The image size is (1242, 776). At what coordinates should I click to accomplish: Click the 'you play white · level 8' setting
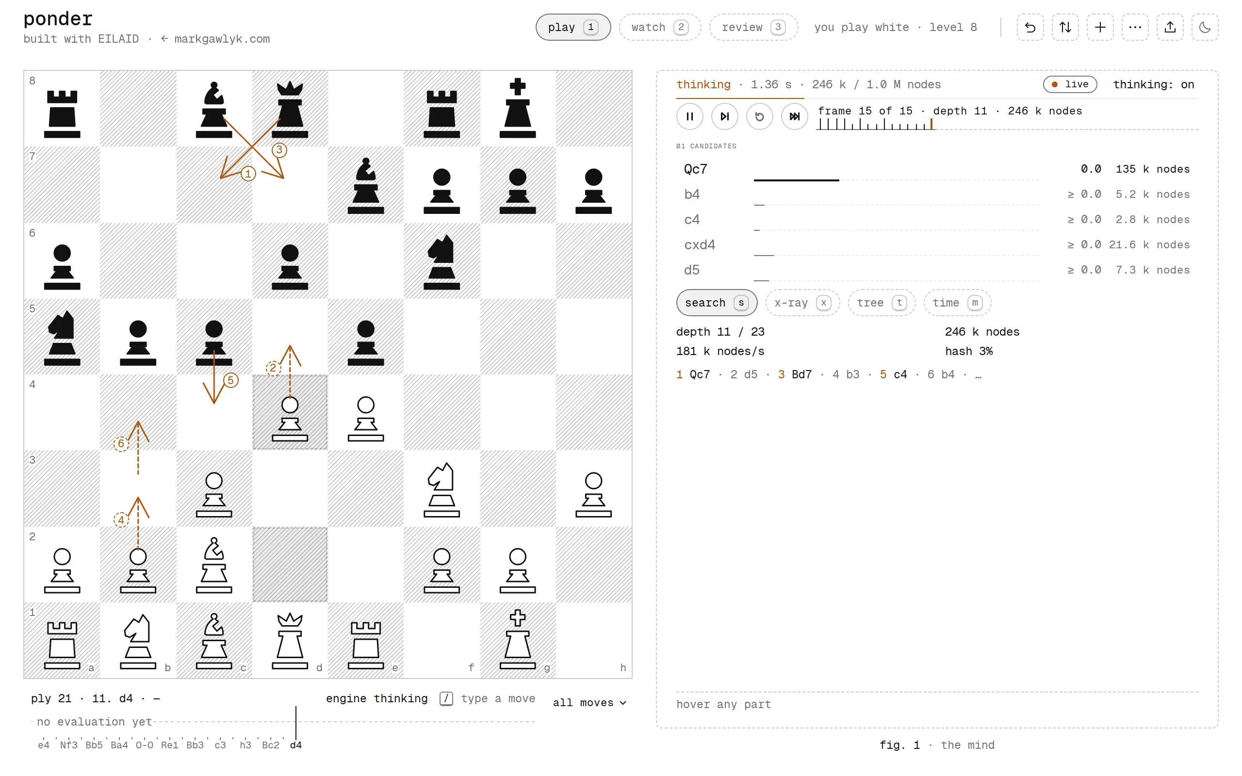[895, 27]
